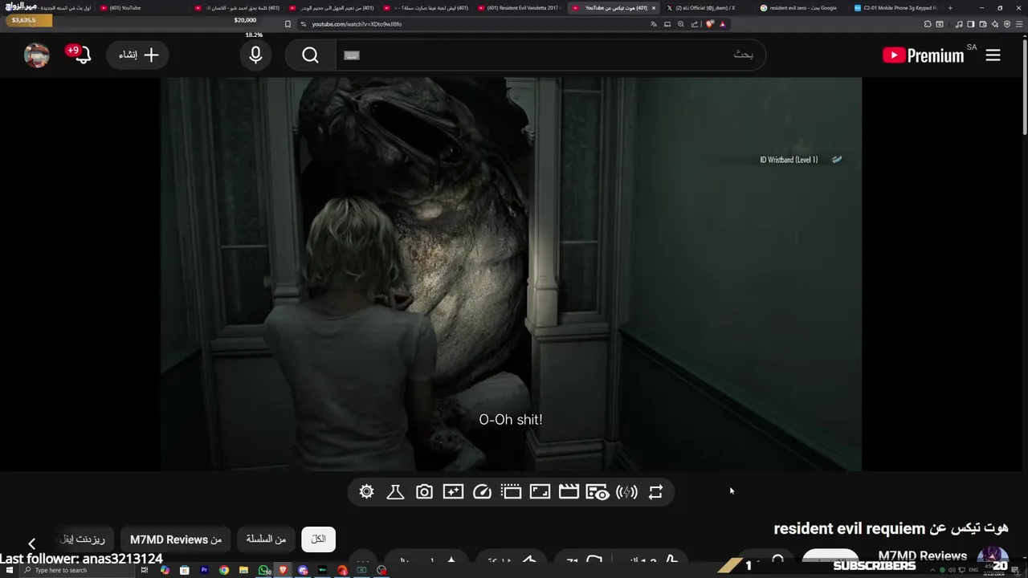Viewport: 1028px width, 578px height.
Task: Click the translate page icon in address bar
Action: tap(653, 24)
